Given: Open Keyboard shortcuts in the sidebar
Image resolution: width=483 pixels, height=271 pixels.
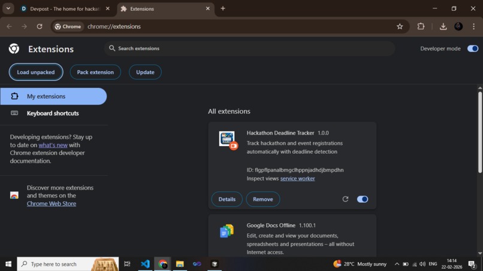Looking at the screenshot, I should (x=53, y=113).
